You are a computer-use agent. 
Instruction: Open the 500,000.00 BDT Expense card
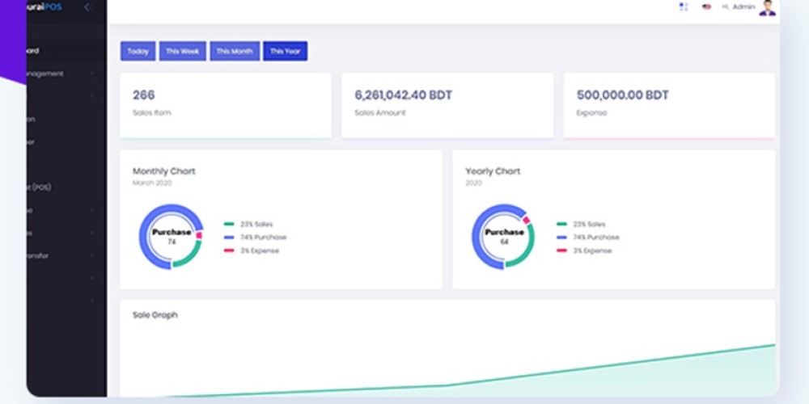coord(669,106)
